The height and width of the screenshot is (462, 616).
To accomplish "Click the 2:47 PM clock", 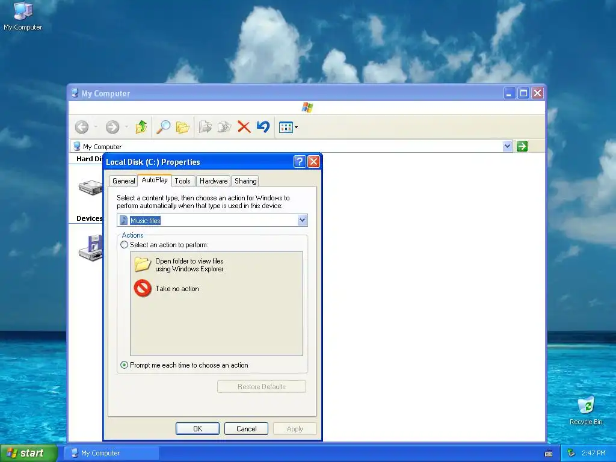I will (x=594, y=453).
